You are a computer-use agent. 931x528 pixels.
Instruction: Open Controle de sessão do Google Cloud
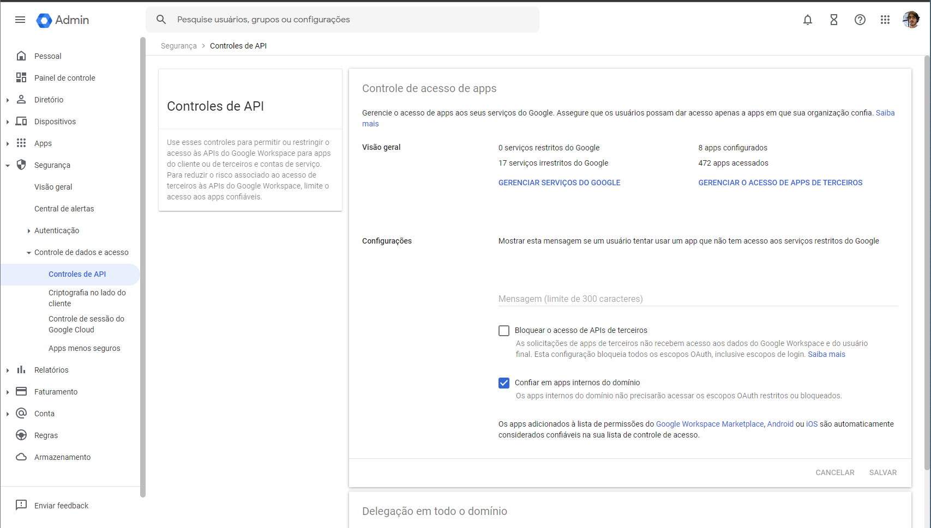pyautogui.click(x=86, y=324)
